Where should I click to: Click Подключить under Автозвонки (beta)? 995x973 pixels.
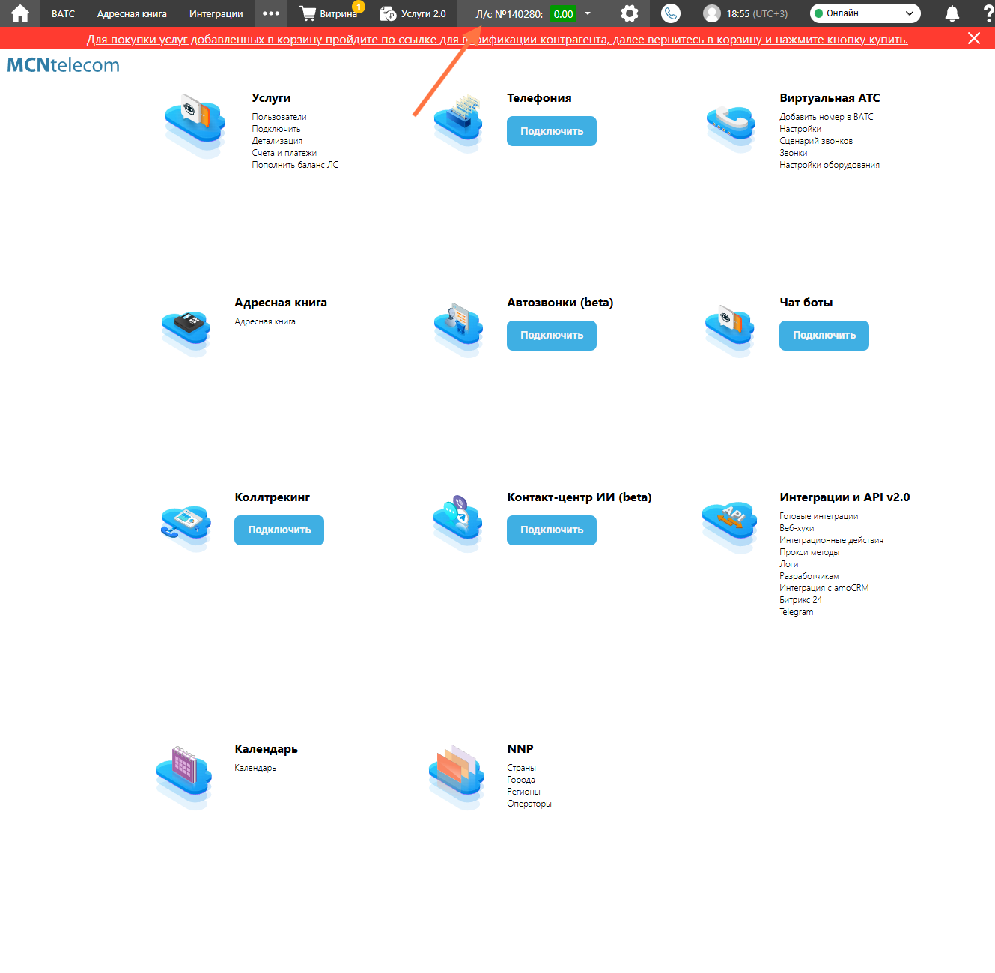552,336
